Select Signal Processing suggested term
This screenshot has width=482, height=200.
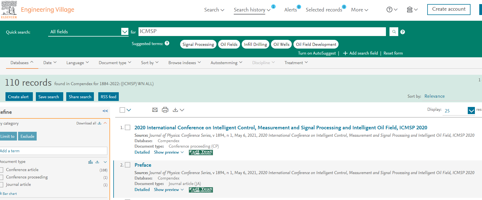[x=198, y=44]
